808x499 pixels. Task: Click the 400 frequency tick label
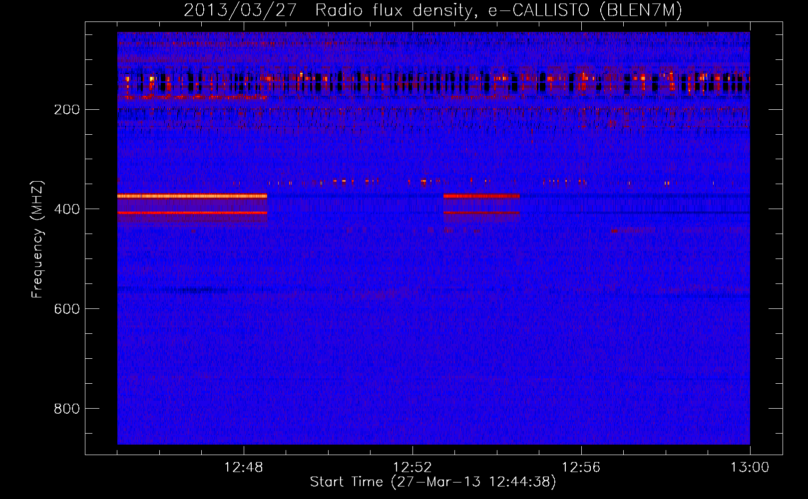(x=67, y=210)
